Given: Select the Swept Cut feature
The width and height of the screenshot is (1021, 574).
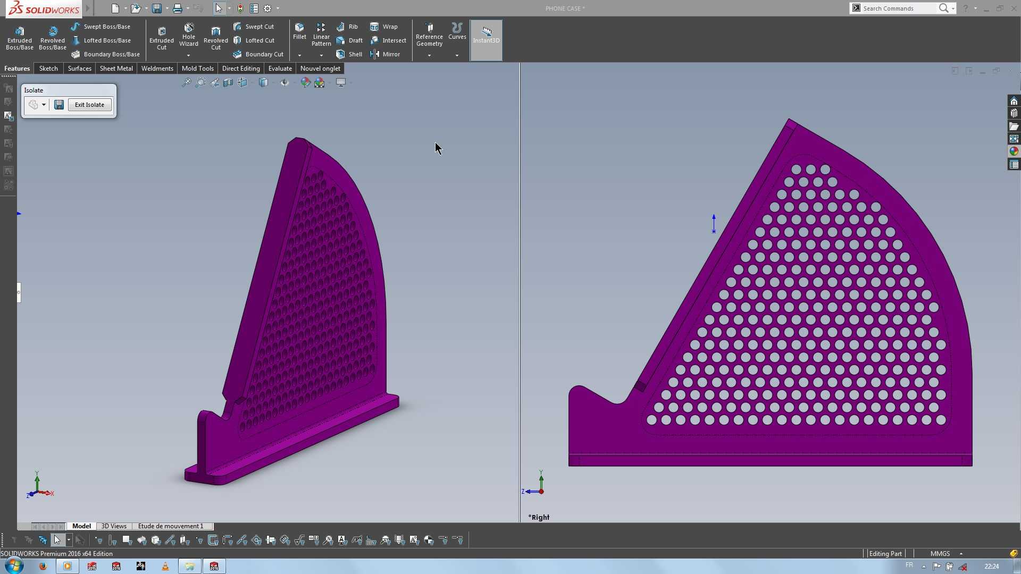Looking at the screenshot, I should [x=254, y=27].
